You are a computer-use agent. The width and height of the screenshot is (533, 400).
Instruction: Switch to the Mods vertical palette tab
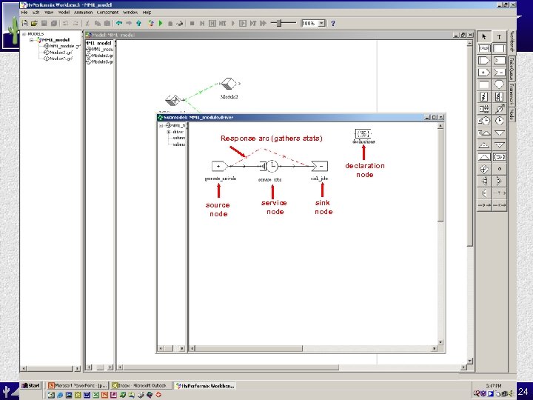coord(512,113)
